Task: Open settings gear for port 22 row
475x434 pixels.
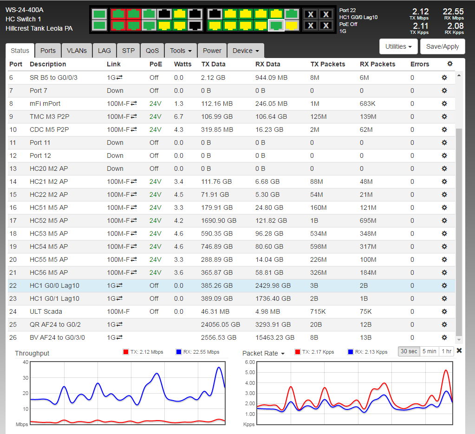Action: click(444, 285)
